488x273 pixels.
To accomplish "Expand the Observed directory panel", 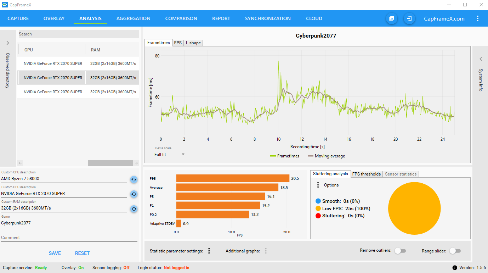I will click(x=8, y=43).
